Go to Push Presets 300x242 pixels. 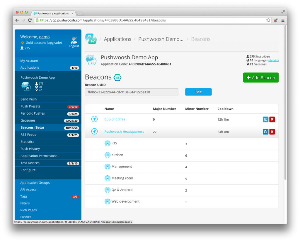[30, 106]
